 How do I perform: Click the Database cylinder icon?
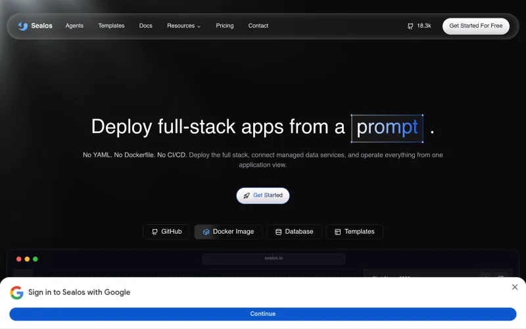(x=278, y=232)
